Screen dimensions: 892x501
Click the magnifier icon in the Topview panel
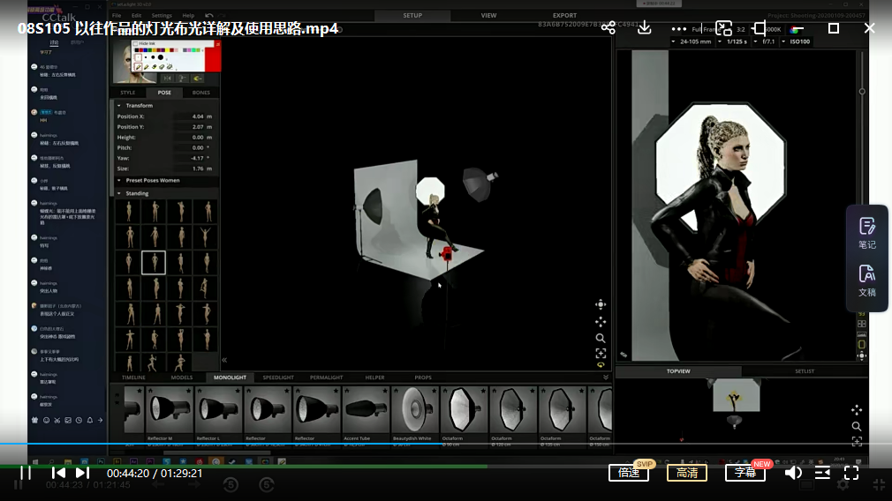[x=857, y=426]
